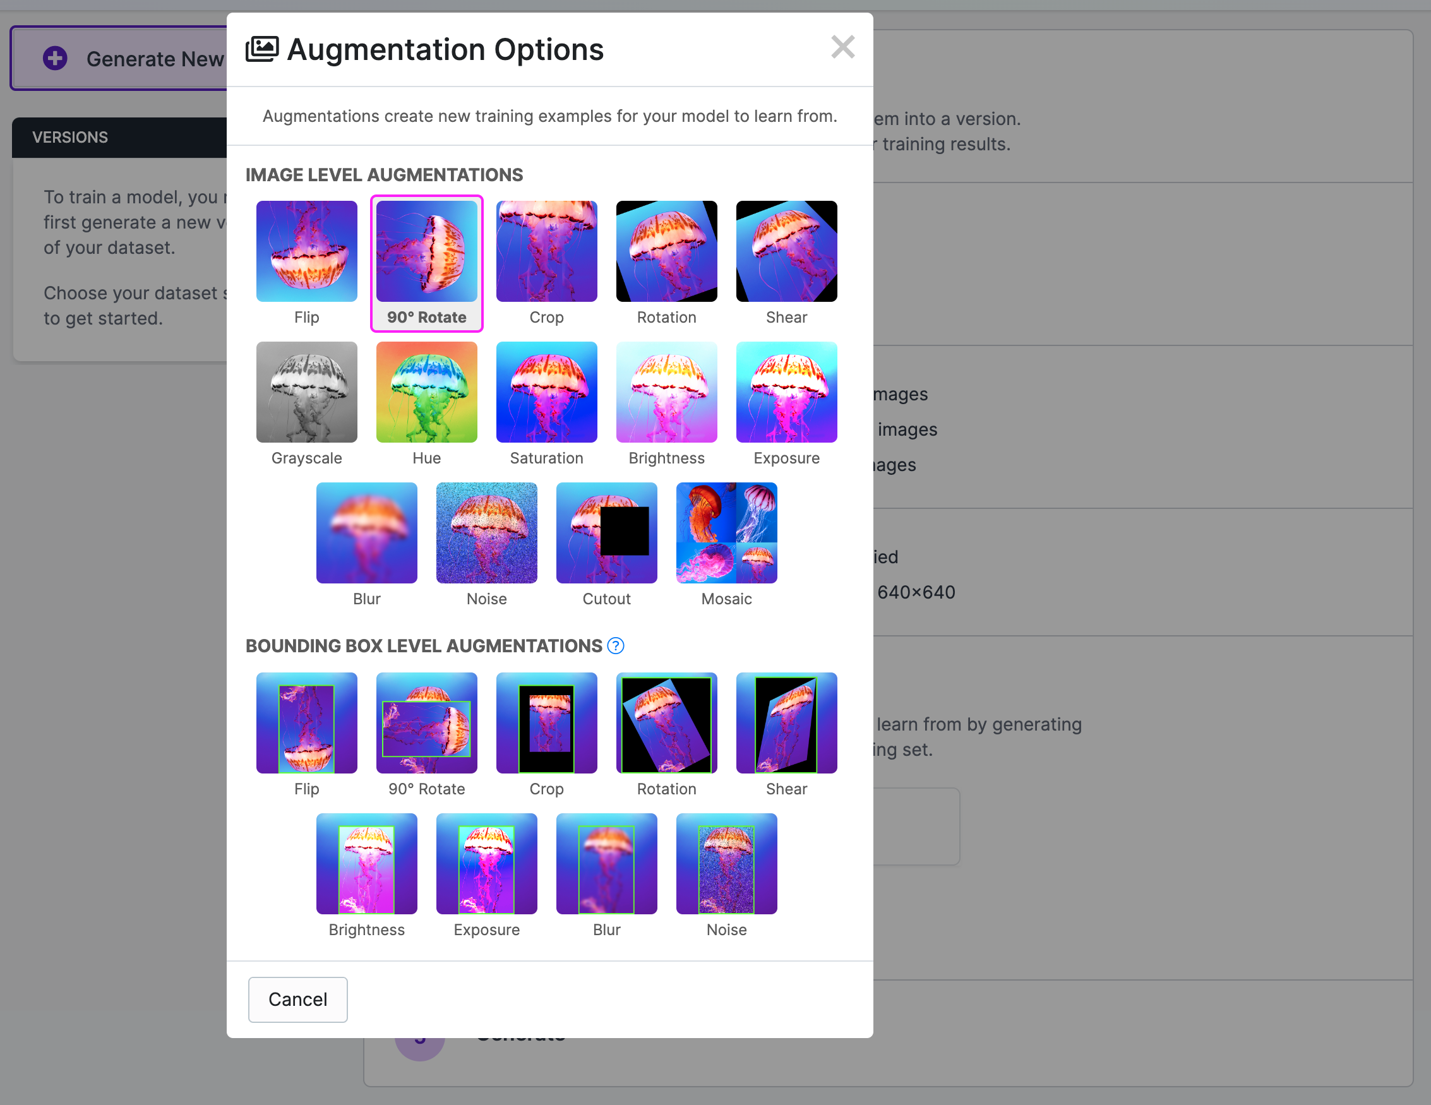Image resolution: width=1431 pixels, height=1105 pixels.
Task: Open bounding box augmentations help icon
Action: [615, 646]
